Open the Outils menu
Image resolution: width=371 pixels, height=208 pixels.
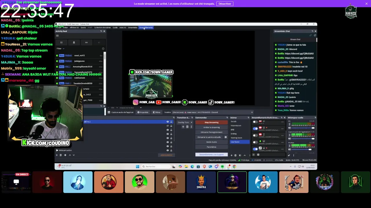[115, 27]
